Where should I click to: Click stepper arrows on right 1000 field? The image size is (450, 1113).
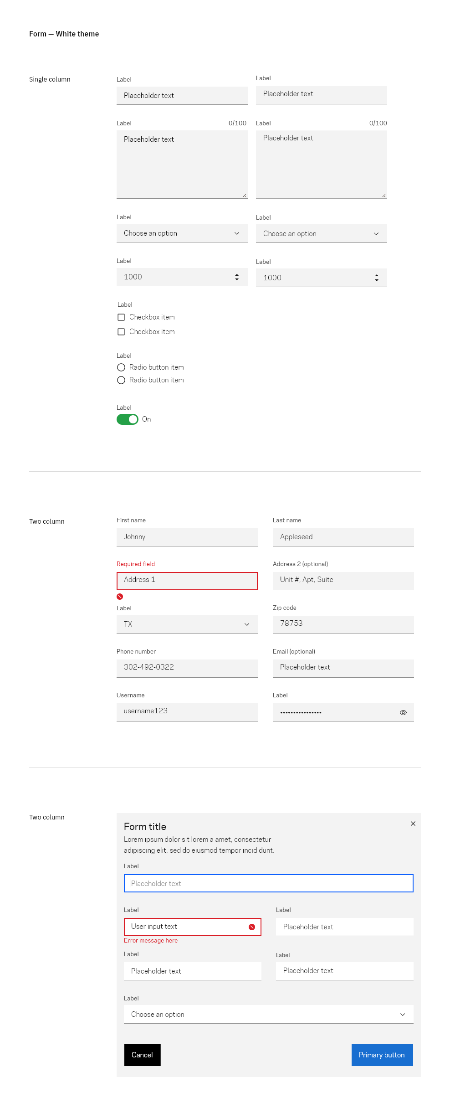pos(377,278)
